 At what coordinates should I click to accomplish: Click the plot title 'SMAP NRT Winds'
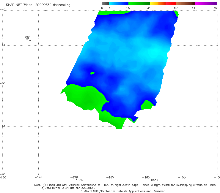pos(19,5)
